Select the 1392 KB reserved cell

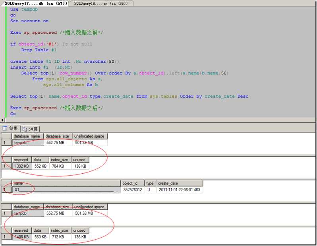click(x=21, y=166)
